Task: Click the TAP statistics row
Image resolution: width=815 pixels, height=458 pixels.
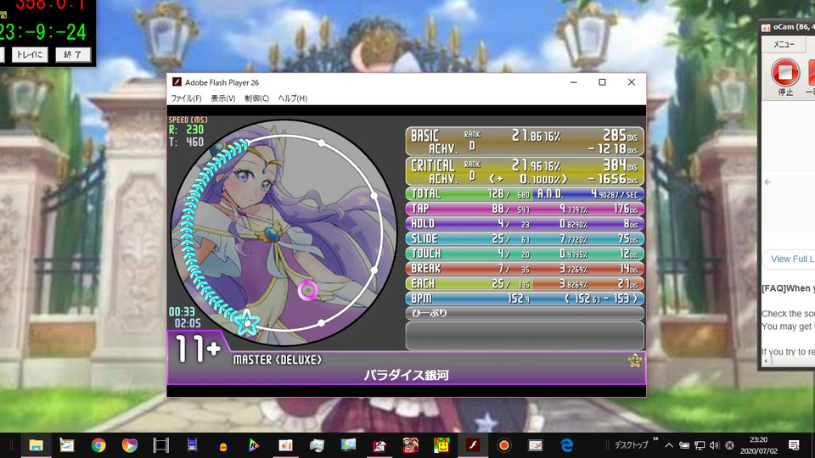Action: [x=525, y=209]
